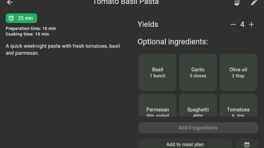The height and width of the screenshot is (148, 264).
Task: Click the Add 0 ingredients button
Action: 198,128
